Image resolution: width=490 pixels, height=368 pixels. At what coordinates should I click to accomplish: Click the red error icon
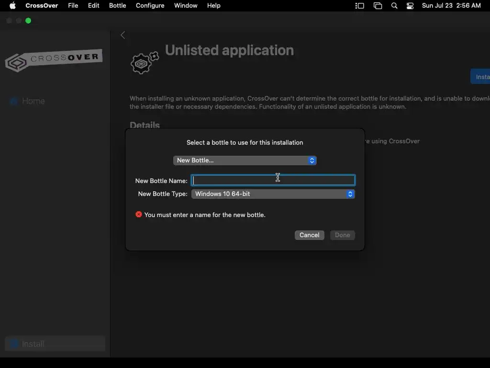(139, 214)
